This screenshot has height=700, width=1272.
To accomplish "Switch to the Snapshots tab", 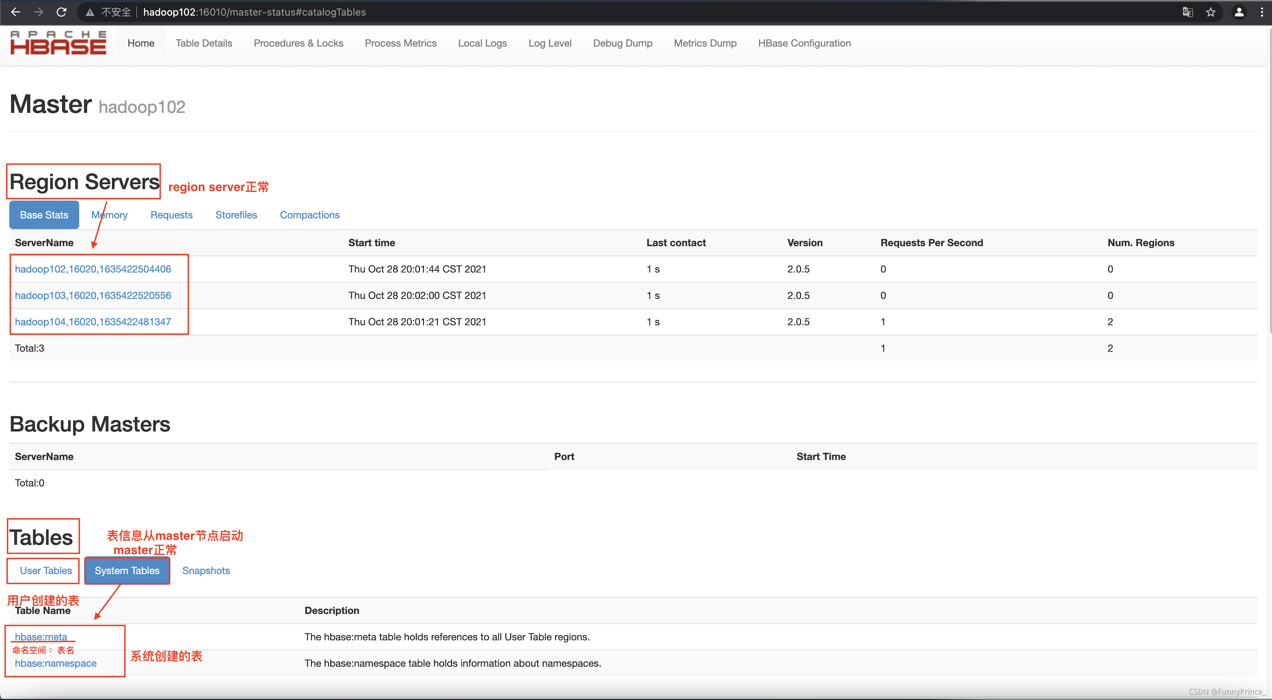I will [x=206, y=571].
